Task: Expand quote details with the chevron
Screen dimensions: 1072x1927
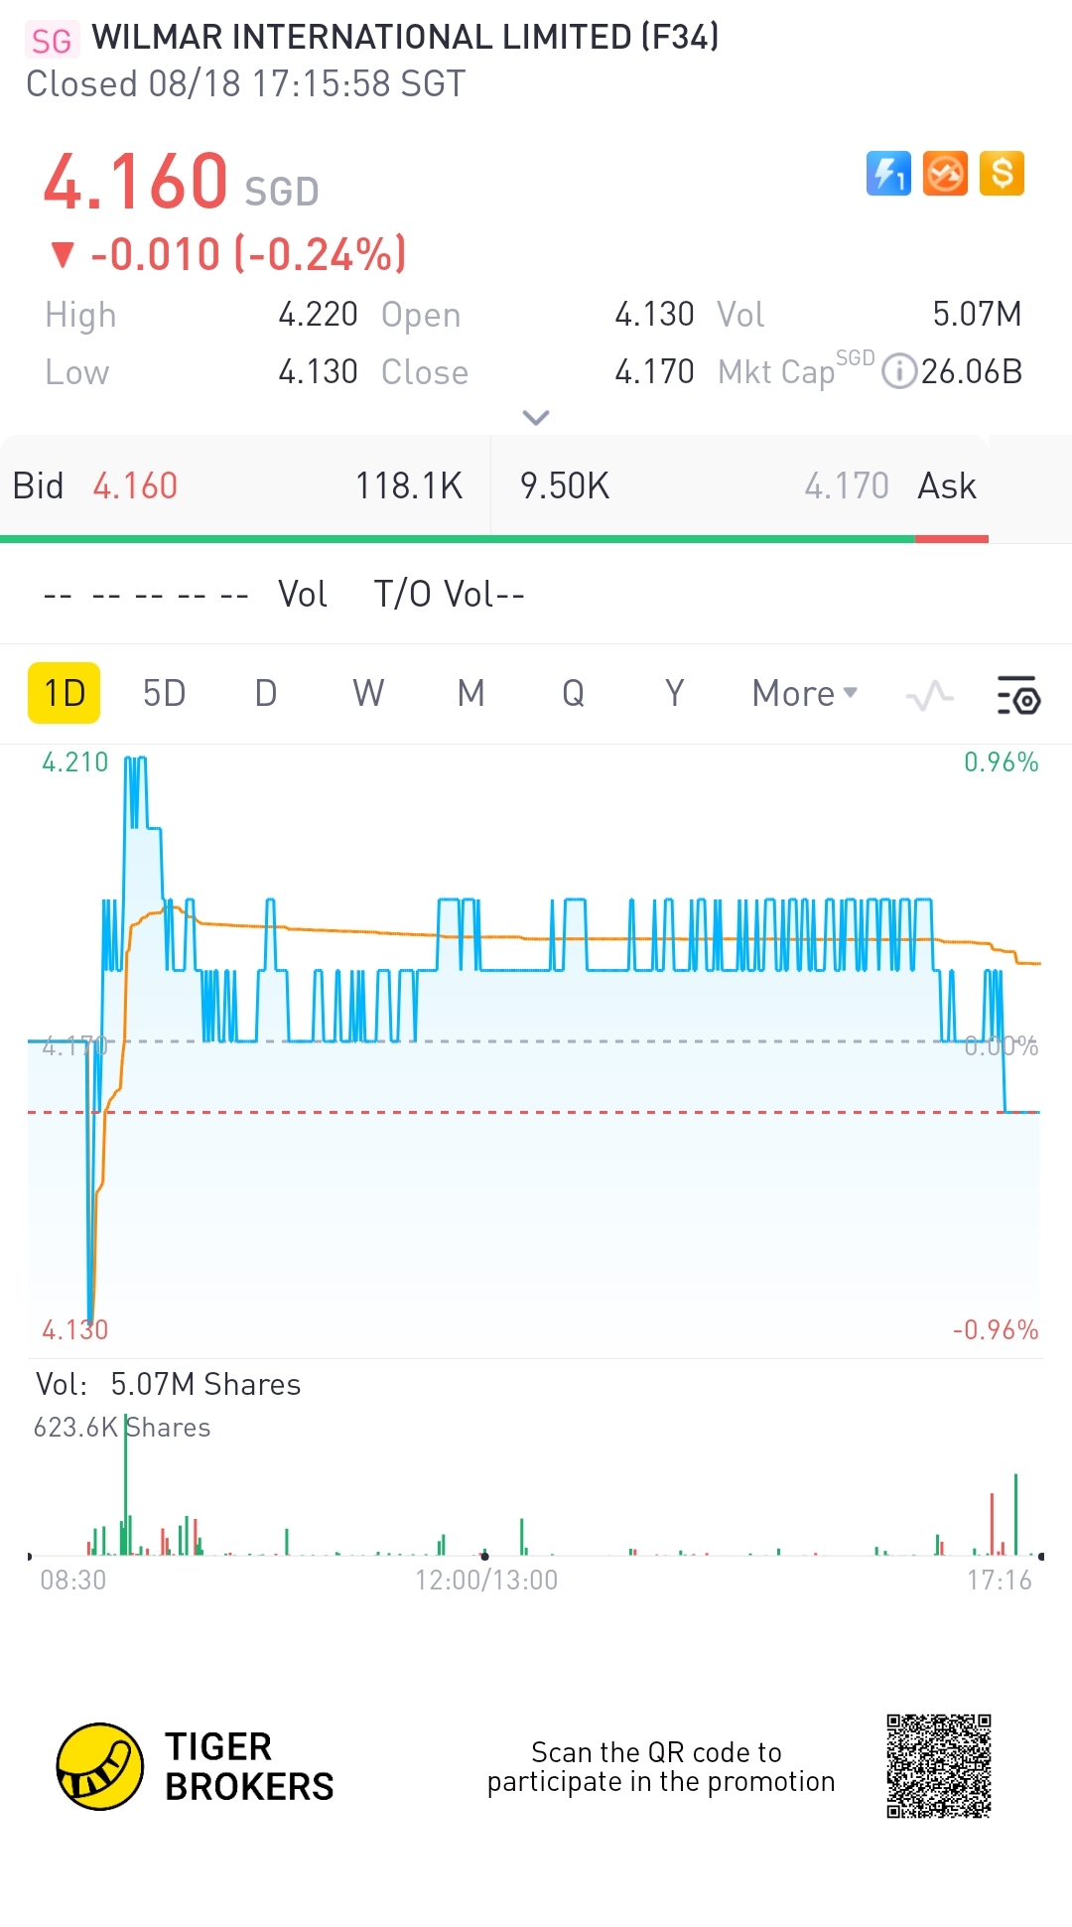Action: click(x=536, y=418)
